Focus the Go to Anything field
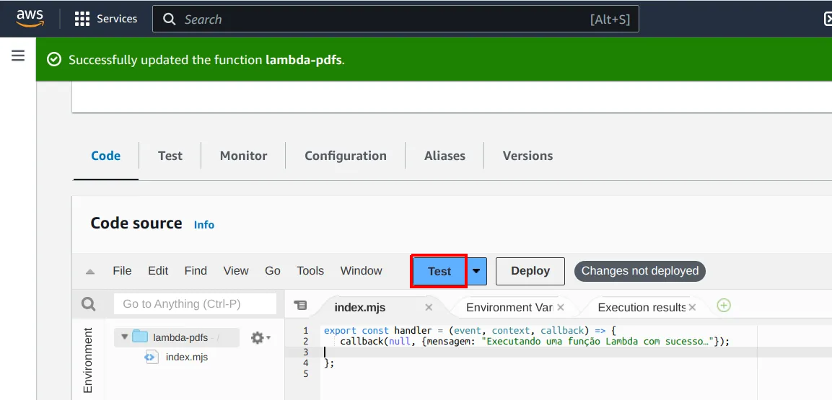Screen dimensions: 832x400 [196, 304]
